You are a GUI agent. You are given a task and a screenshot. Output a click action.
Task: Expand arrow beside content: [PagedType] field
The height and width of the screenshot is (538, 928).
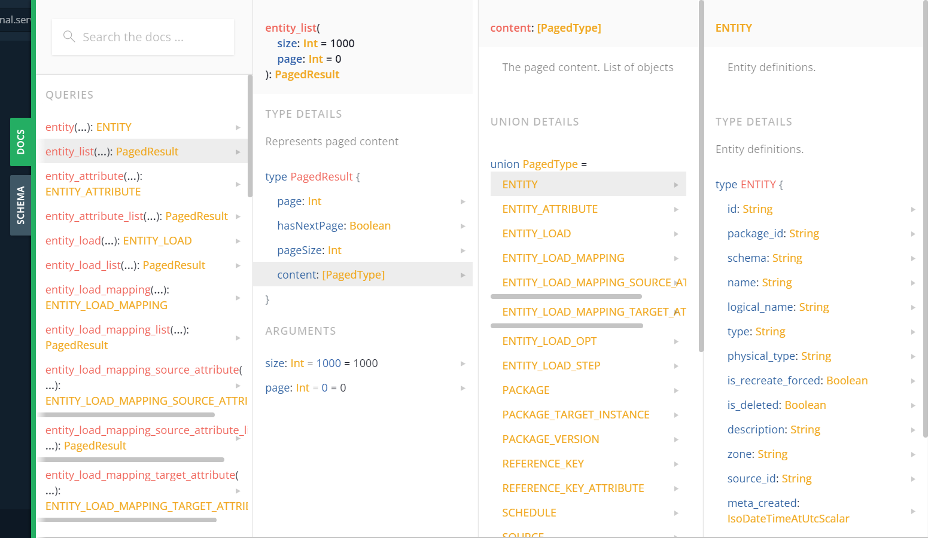click(x=463, y=275)
